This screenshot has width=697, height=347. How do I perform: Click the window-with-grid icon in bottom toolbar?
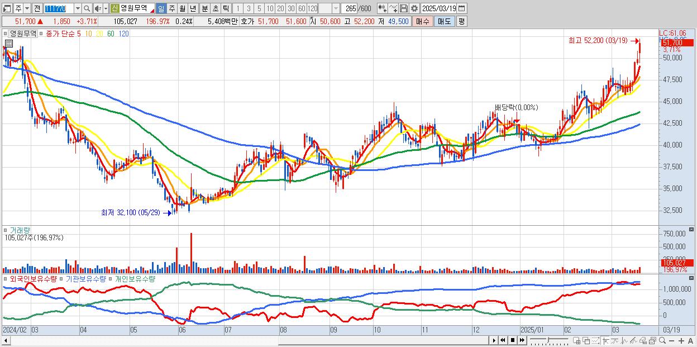pyautogui.click(x=576, y=341)
